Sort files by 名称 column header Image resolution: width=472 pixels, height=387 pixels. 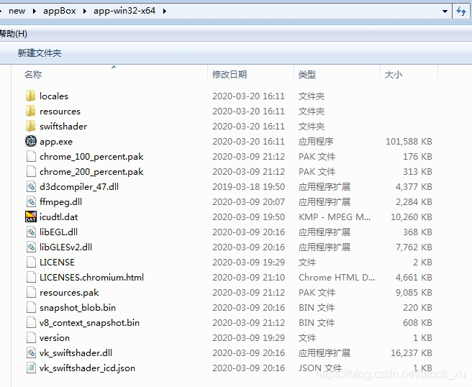click(x=33, y=74)
